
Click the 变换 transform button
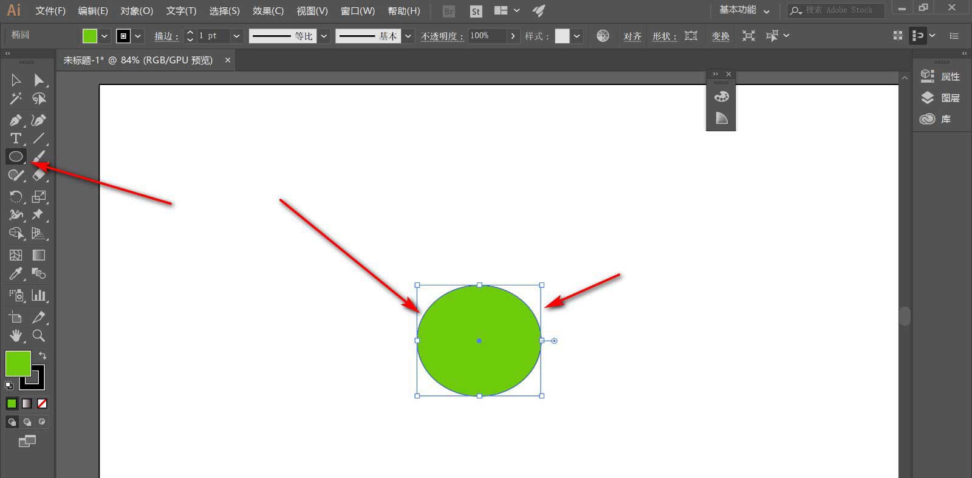pos(720,36)
